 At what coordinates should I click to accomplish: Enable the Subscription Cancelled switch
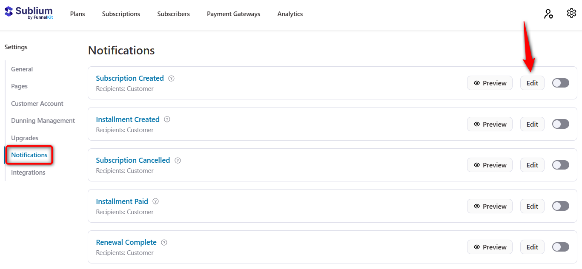tap(560, 164)
